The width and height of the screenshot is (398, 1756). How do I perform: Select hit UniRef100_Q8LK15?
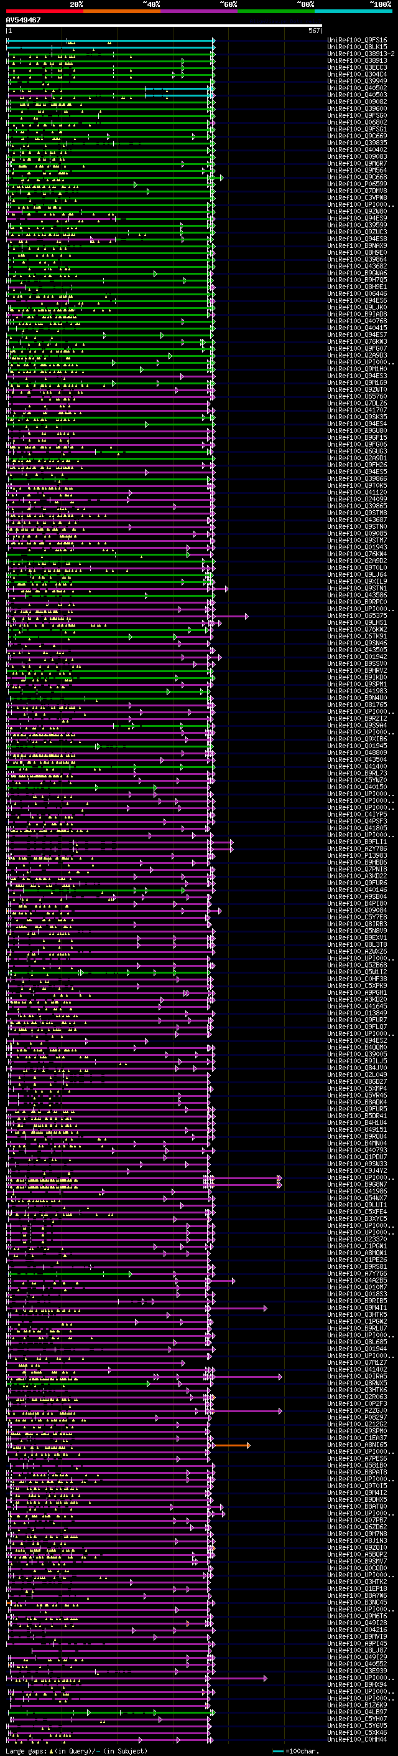(x=357, y=47)
